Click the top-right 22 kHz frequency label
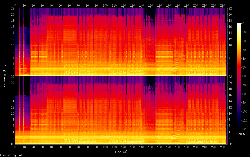This screenshot has height=157, width=250. [230, 8]
